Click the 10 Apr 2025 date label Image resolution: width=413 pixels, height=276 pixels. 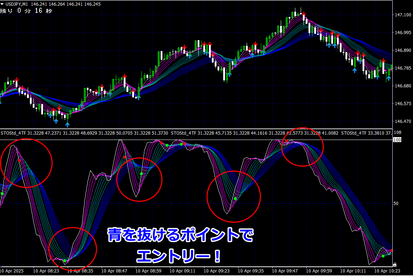12,271
